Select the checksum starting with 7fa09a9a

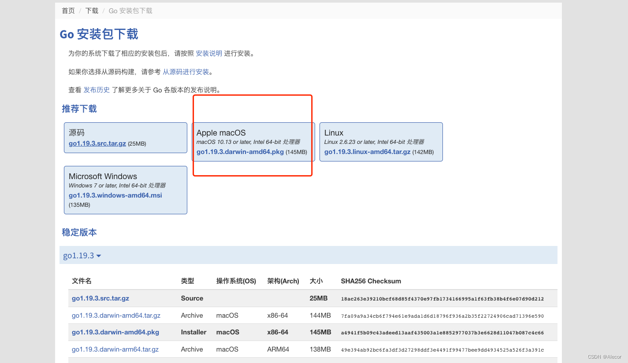pos(442,316)
